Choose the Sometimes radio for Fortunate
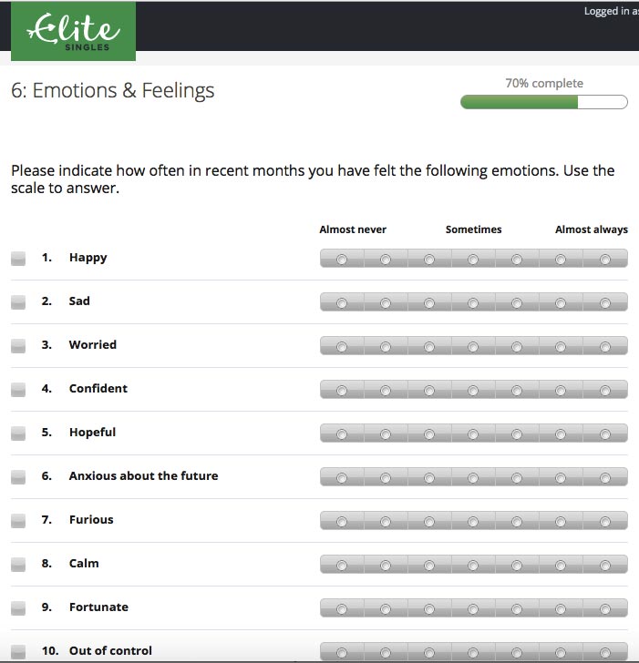Viewport: 639px width, 663px height. click(473, 609)
